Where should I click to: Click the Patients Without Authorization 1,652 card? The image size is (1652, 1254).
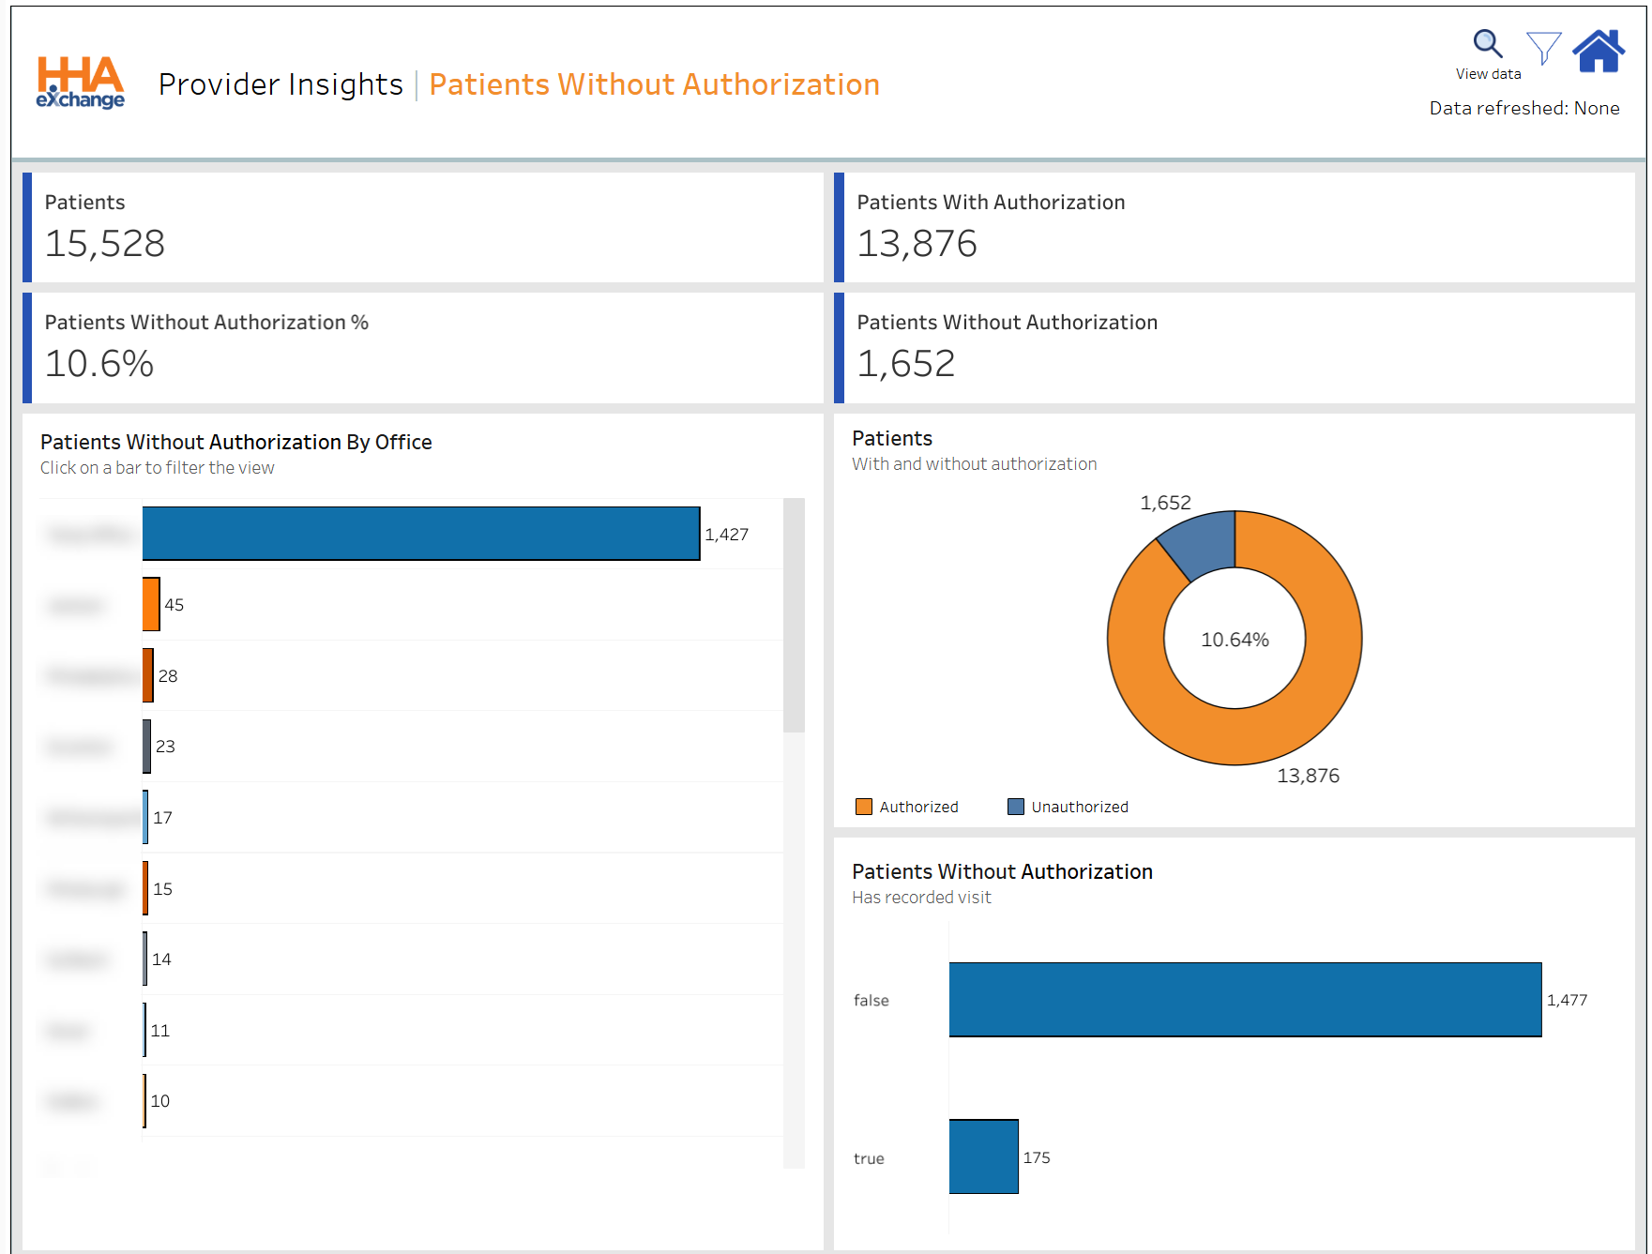point(1234,348)
